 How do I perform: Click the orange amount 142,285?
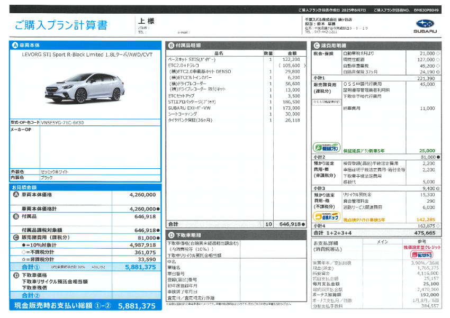click(426, 220)
